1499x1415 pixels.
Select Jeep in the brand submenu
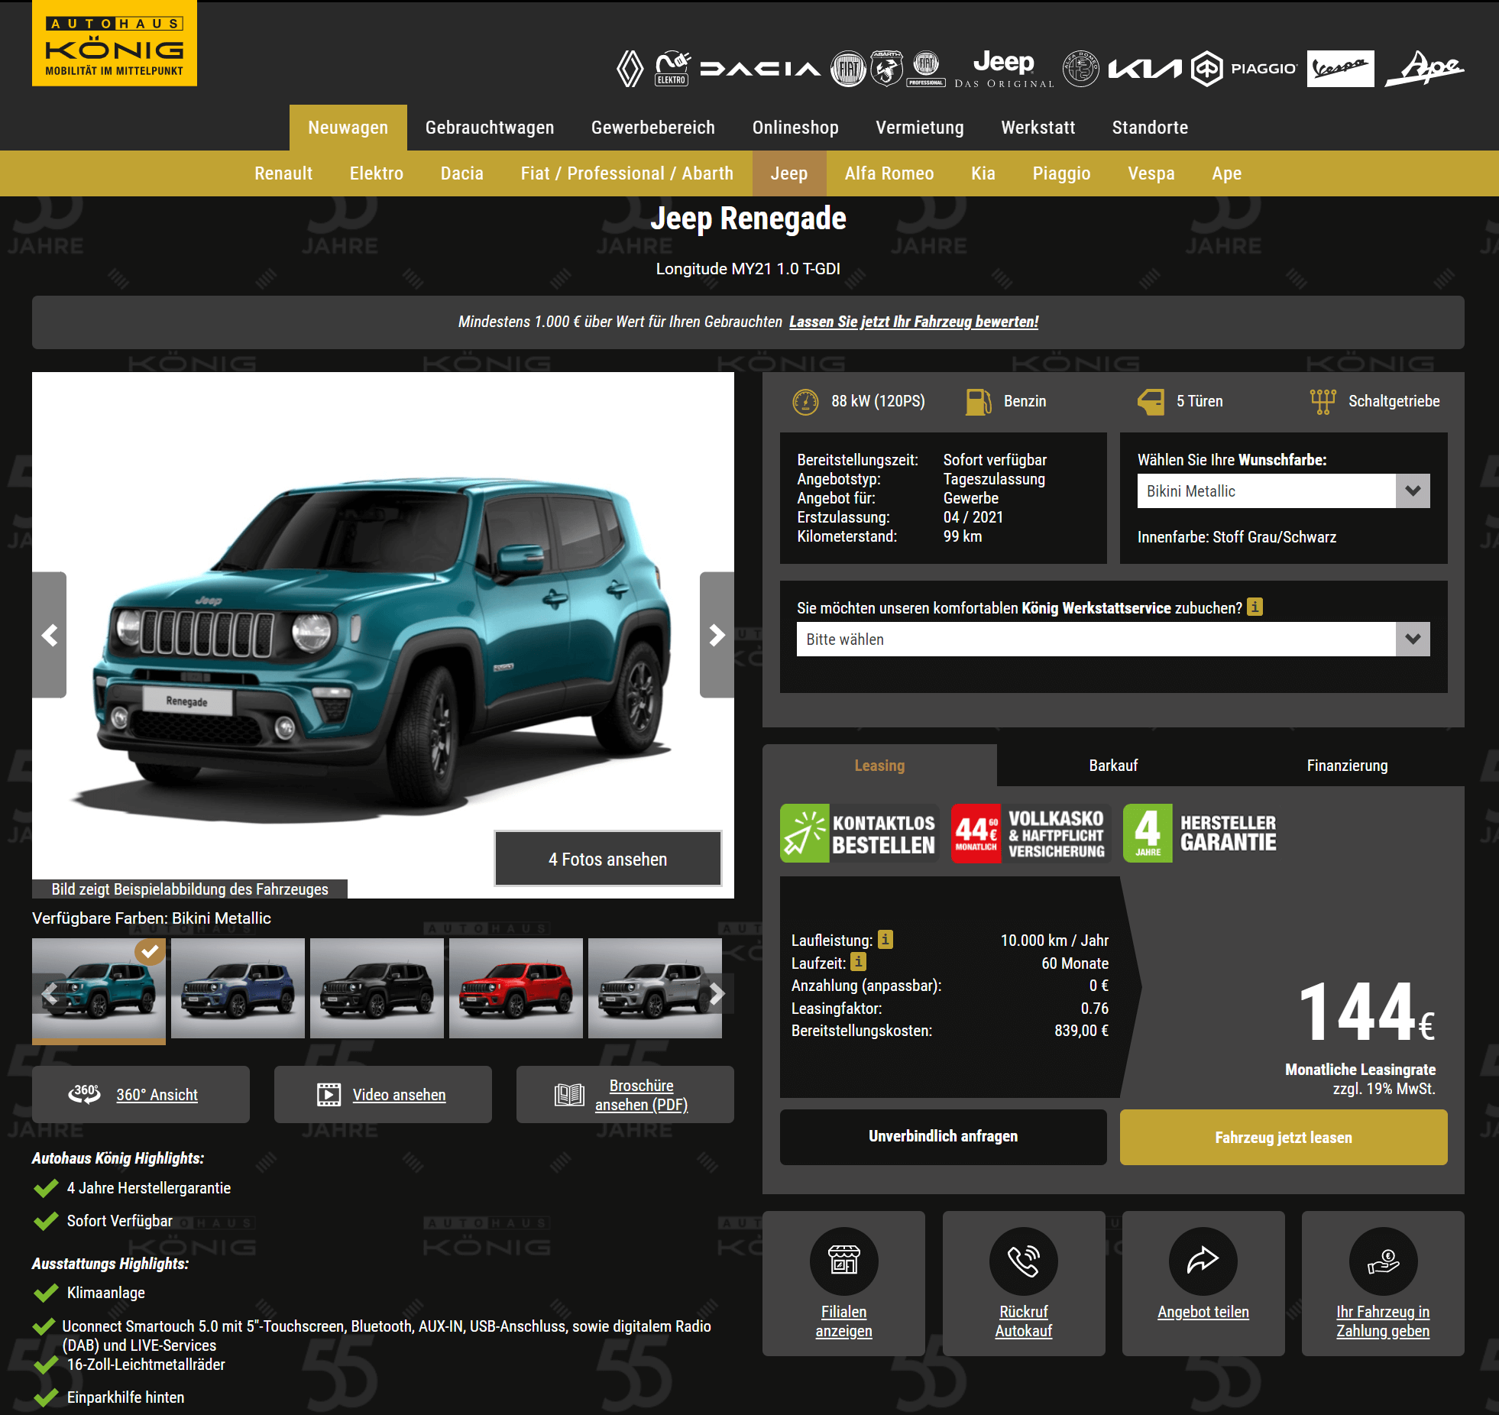(x=789, y=173)
